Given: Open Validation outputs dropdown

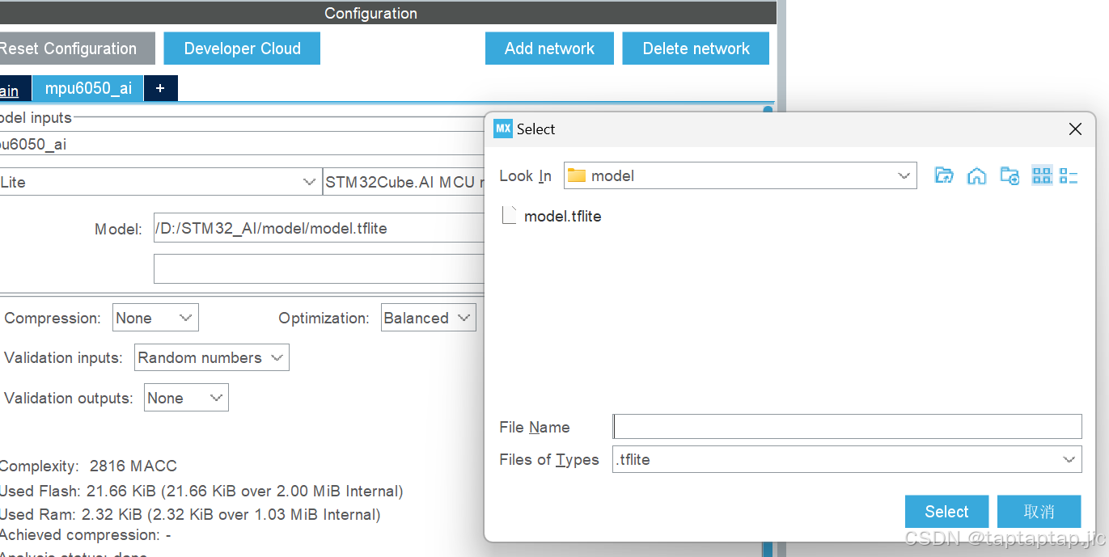Looking at the screenshot, I should 186,398.
